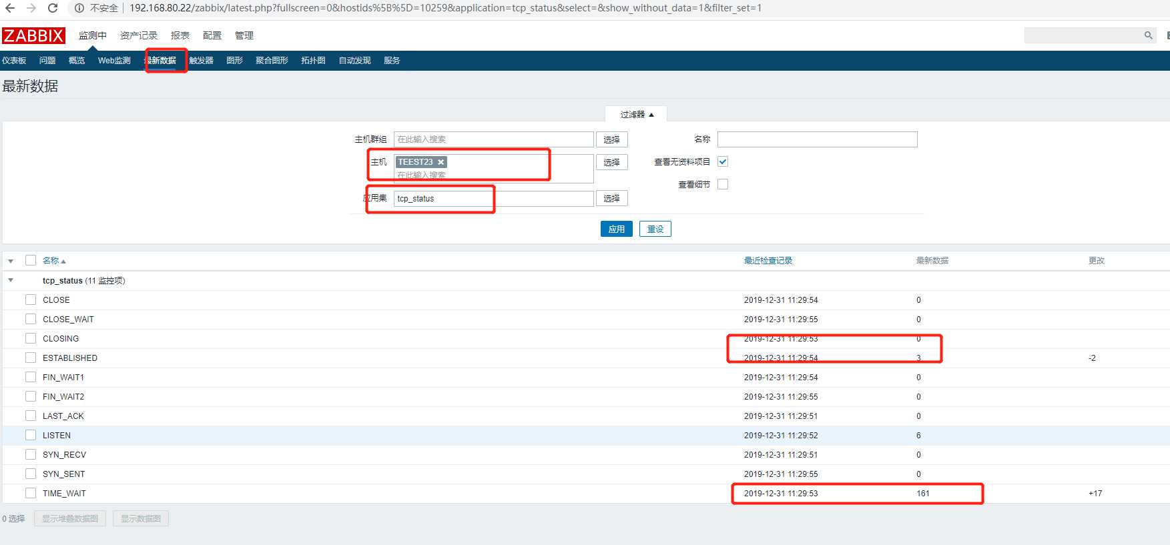The width and height of the screenshot is (1170, 545).
Task: Click the -2 change value
Action: (x=1092, y=358)
